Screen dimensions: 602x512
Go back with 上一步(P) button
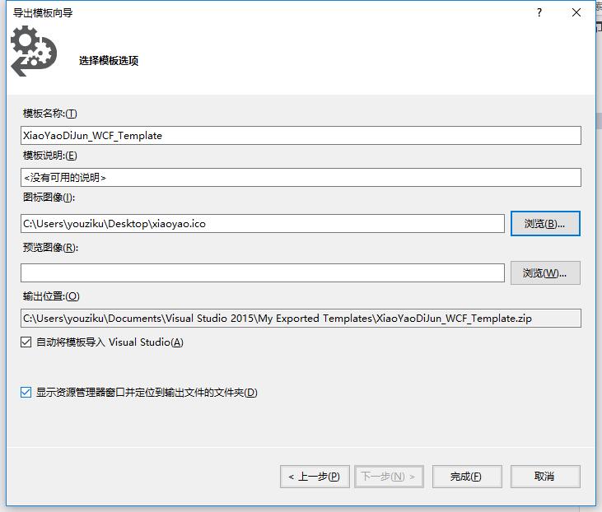tap(315, 477)
